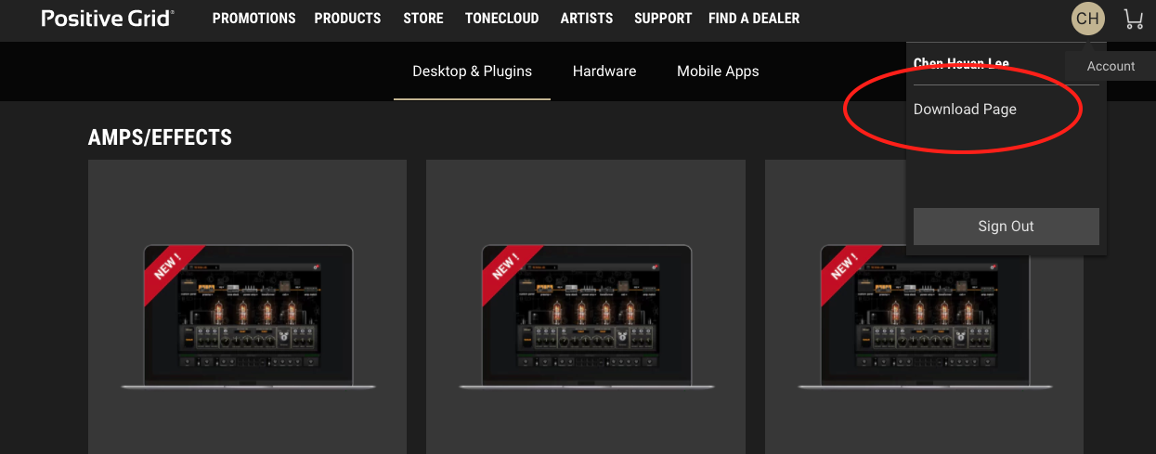The image size is (1156, 454).
Task: Select the first amp product laptop thumbnail
Action: point(248,317)
